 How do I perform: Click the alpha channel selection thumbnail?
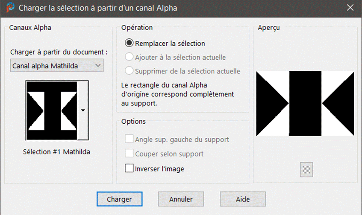[52, 110]
